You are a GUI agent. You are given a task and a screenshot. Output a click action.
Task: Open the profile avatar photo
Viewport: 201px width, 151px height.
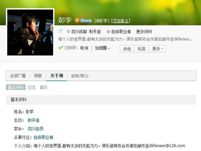click(30, 33)
